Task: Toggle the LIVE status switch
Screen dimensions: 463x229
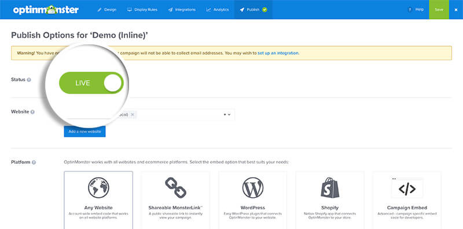Action: click(91, 83)
